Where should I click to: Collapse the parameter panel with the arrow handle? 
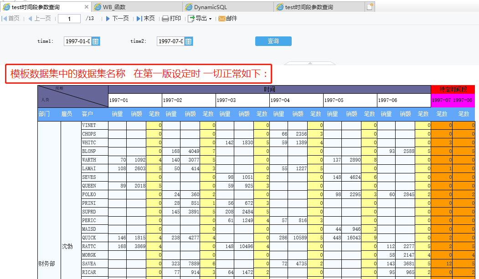tap(309, 63)
